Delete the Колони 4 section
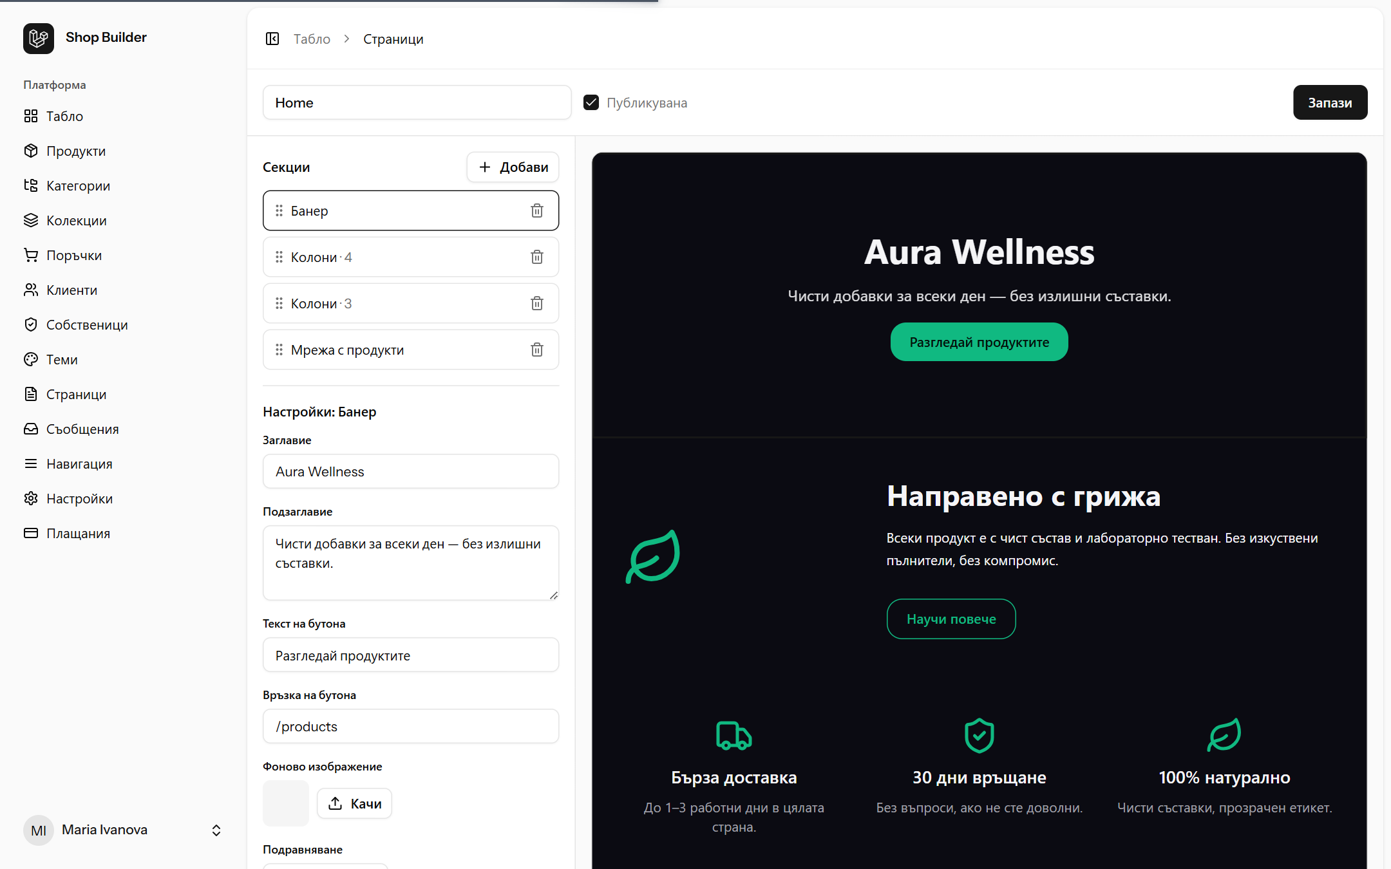The height and width of the screenshot is (869, 1391). point(537,257)
